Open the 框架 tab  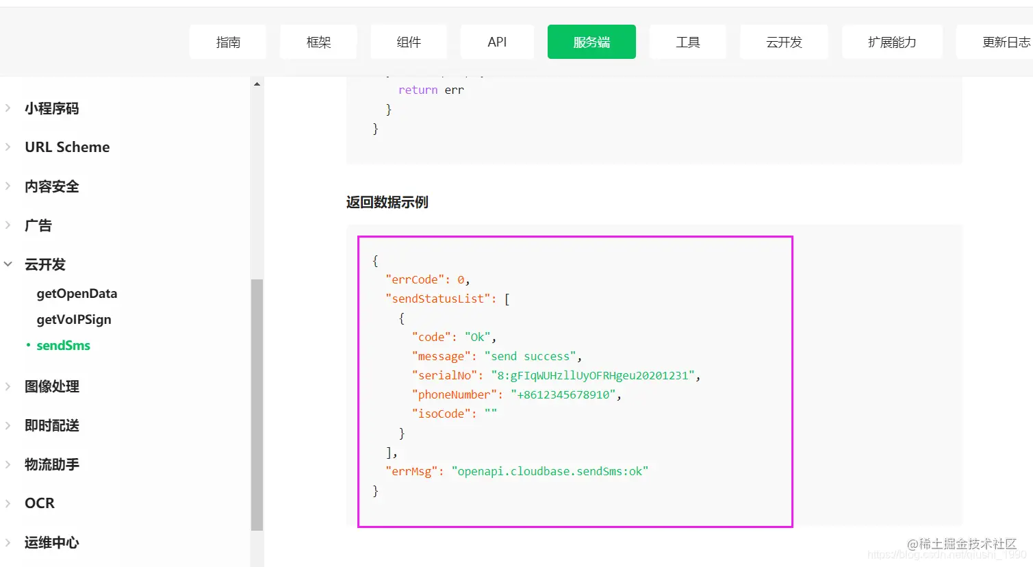pyautogui.click(x=318, y=42)
